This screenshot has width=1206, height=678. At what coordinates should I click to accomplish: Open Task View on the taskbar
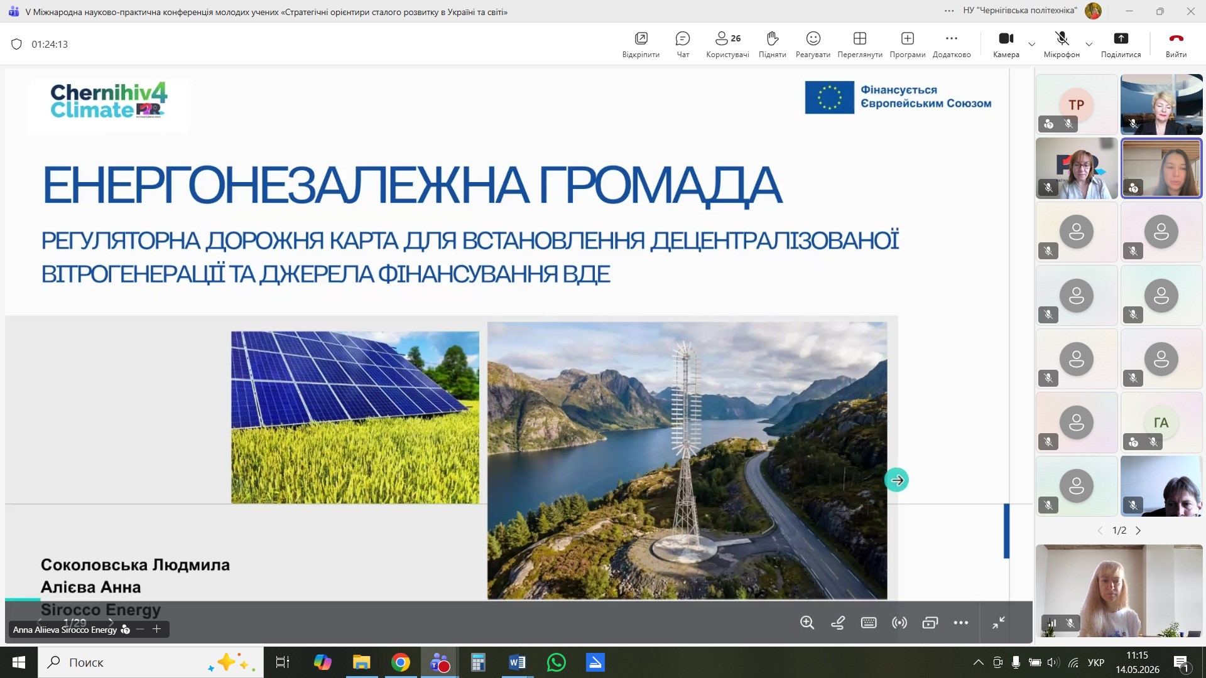pyautogui.click(x=283, y=662)
